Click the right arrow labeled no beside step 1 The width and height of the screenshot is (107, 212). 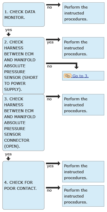[53, 5]
